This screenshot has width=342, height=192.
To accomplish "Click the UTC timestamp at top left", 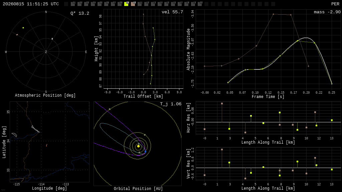I will point(31,4).
